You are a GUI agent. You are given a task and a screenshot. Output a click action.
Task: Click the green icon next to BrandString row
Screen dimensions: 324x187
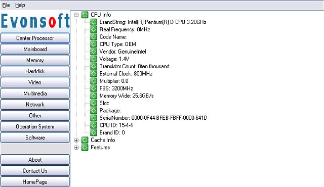click(x=93, y=22)
